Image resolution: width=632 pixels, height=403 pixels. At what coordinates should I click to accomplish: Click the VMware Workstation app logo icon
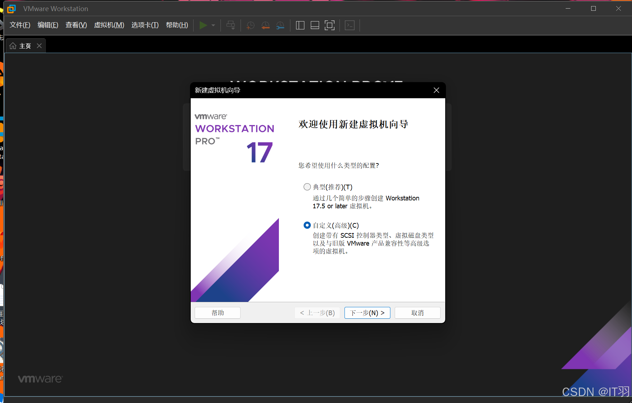click(11, 9)
